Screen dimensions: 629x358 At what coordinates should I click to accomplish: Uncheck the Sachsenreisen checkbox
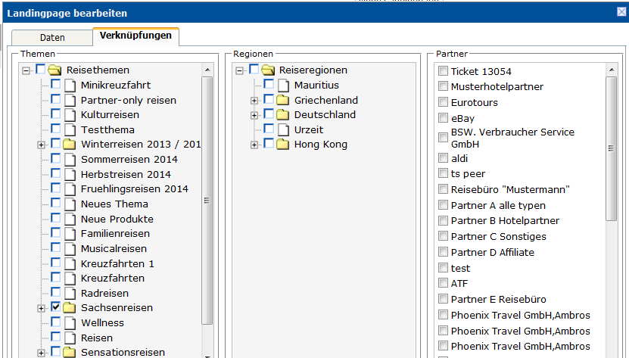(55, 307)
